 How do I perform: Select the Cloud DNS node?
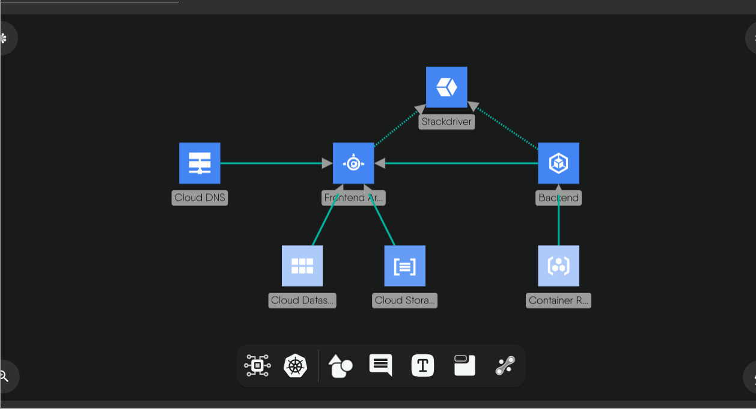[200, 162]
